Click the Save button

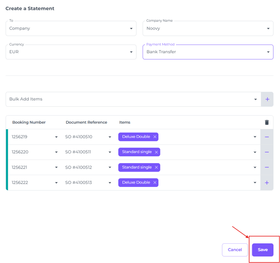[262, 250]
